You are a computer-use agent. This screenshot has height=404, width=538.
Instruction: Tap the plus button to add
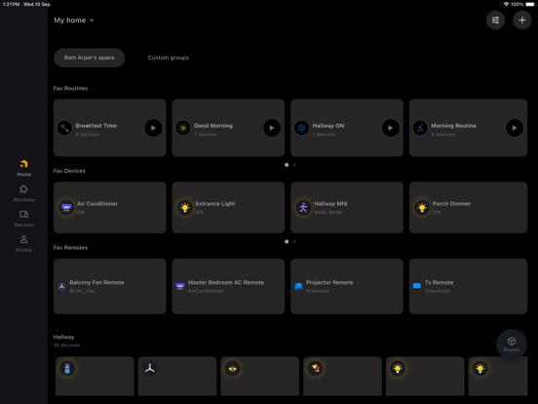click(521, 20)
